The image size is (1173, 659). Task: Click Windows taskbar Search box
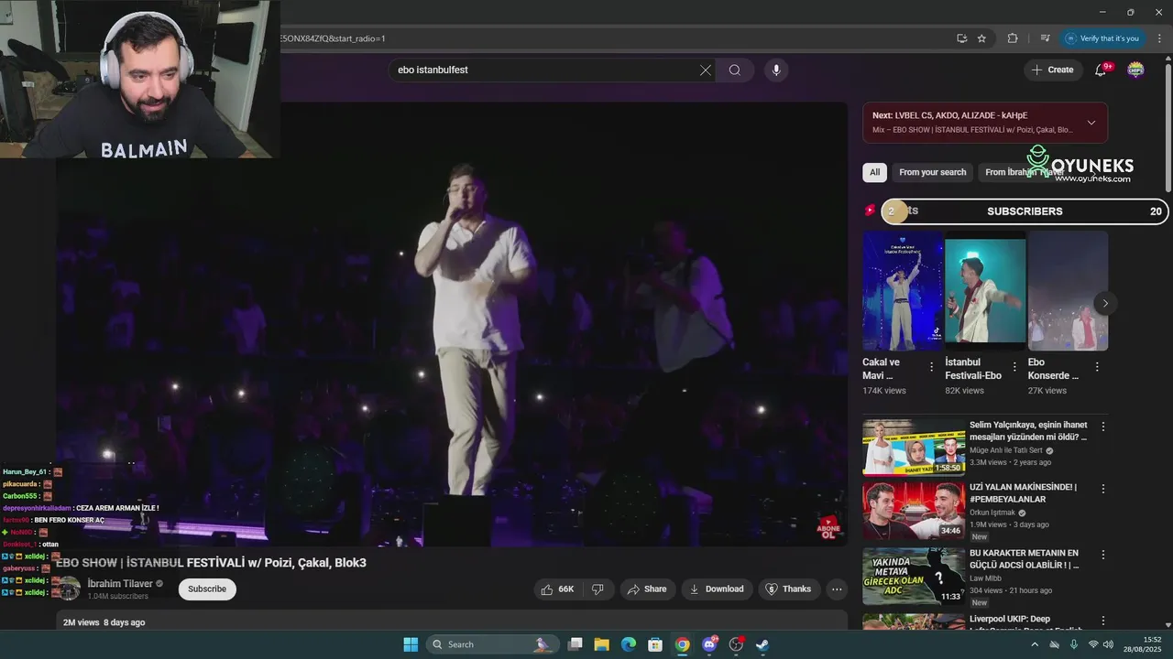pyautogui.click(x=491, y=644)
